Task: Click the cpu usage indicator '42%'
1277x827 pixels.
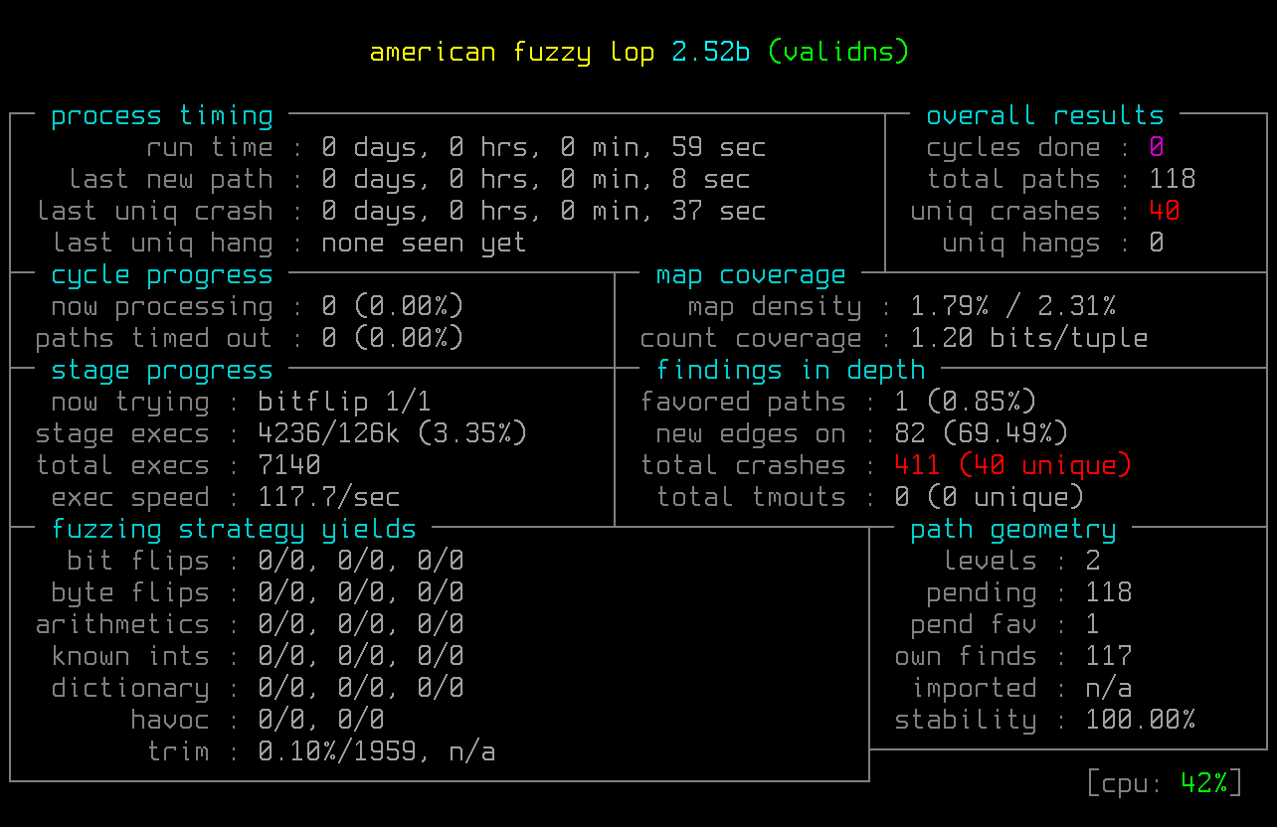Action: [x=1204, y=784]
